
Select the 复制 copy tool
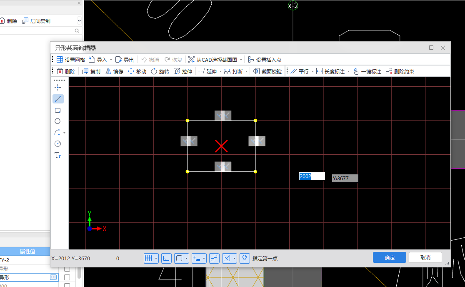(91, 71)
